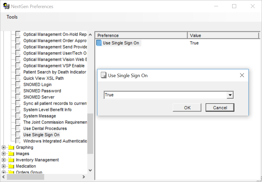This screenshot has height=182, width=262.
Task: Click the tree horizontal scrollbar thumb
Action: coord(25,177)
